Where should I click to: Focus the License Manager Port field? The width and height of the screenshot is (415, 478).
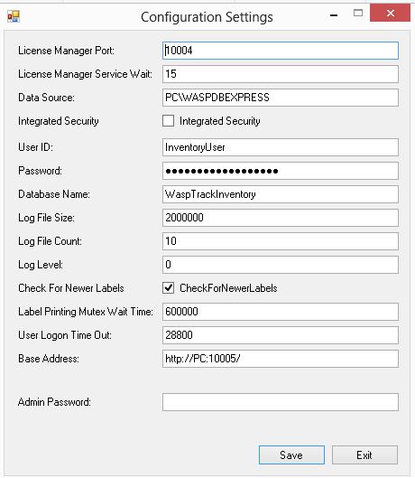[280, 51]
